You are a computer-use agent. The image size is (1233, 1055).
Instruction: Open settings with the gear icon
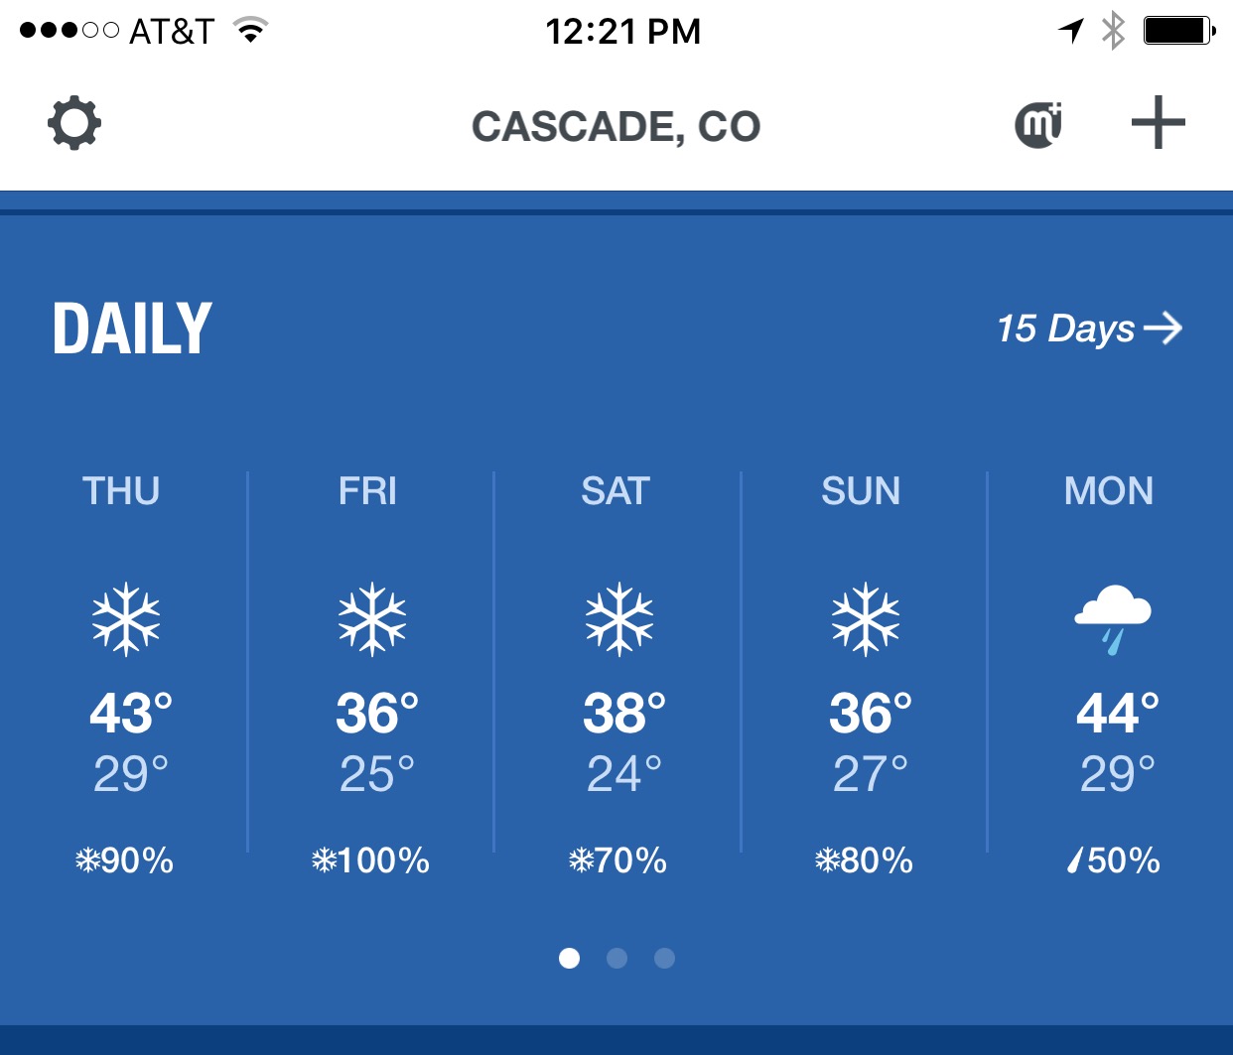pos(74,124)
